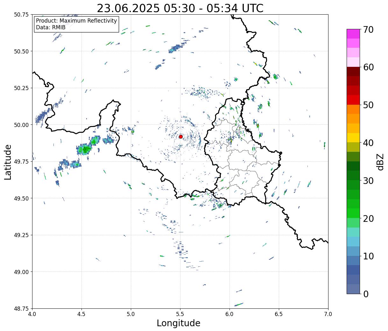
Task: Click longitude tick label 4.0
Action: [x=32, y=314]
